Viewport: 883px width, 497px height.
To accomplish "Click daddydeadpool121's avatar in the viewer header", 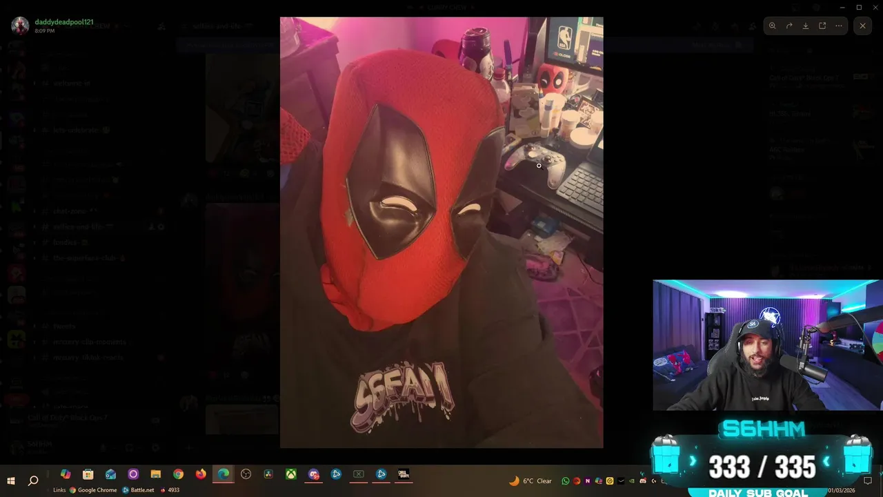I will [20, 26].
